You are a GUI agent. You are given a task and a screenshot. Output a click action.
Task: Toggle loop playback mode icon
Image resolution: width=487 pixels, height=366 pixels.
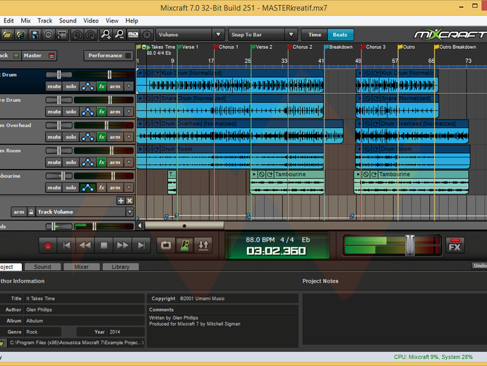166,245
